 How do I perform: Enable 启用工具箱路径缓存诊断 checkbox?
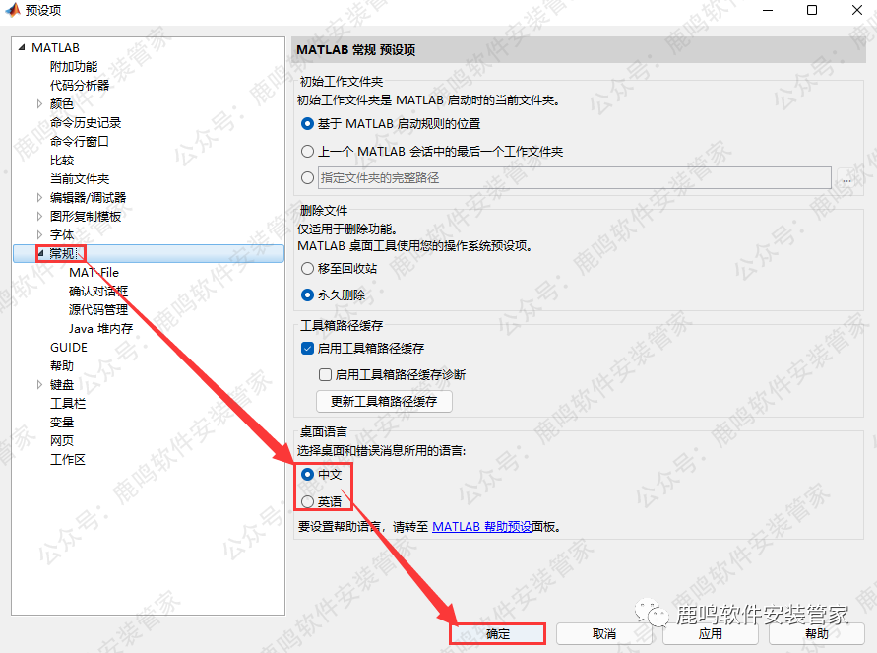(x=326, y=375)
